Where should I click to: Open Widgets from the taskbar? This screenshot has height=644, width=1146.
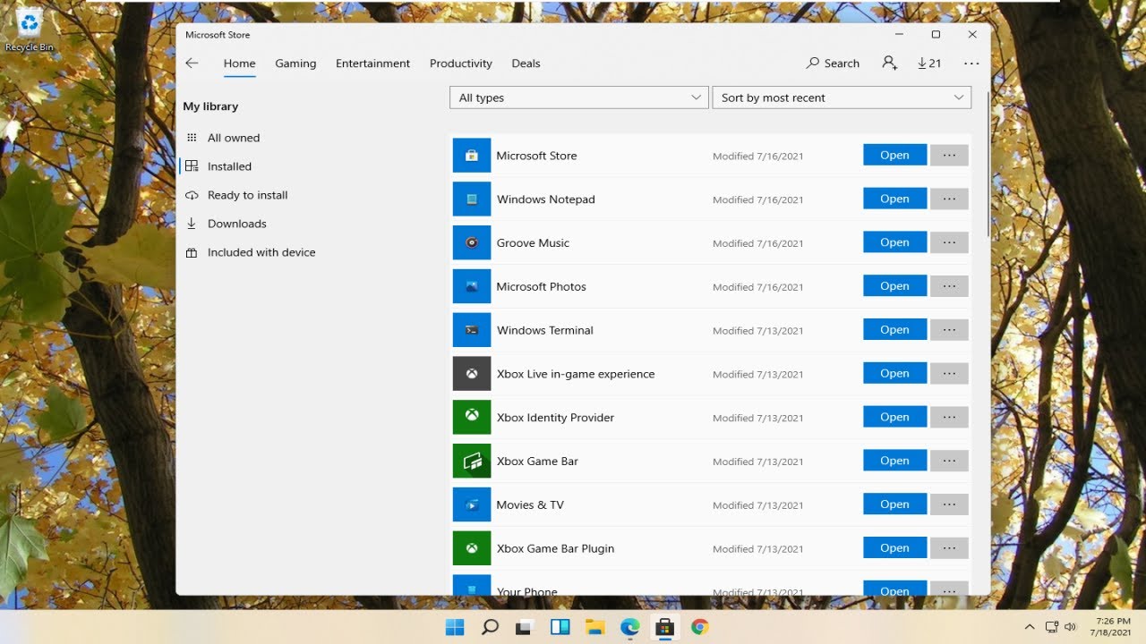pyautogui.click(x=560, y=627)
